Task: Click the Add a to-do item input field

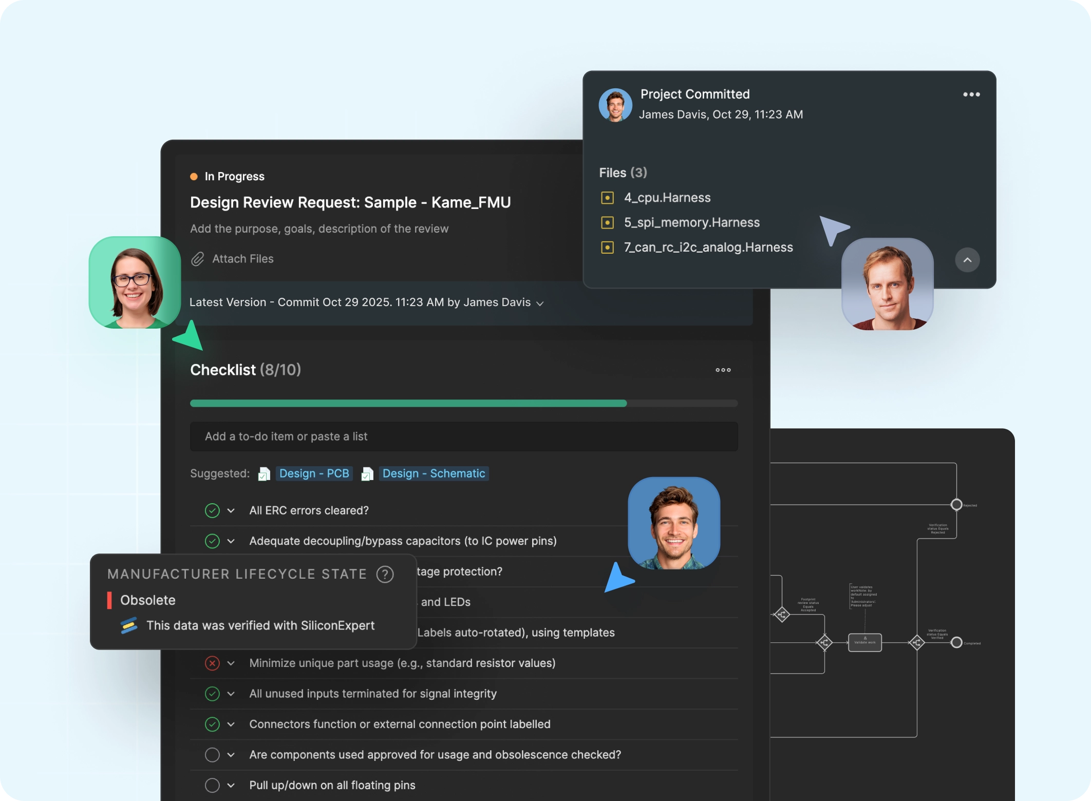Action: click(464, 436)
